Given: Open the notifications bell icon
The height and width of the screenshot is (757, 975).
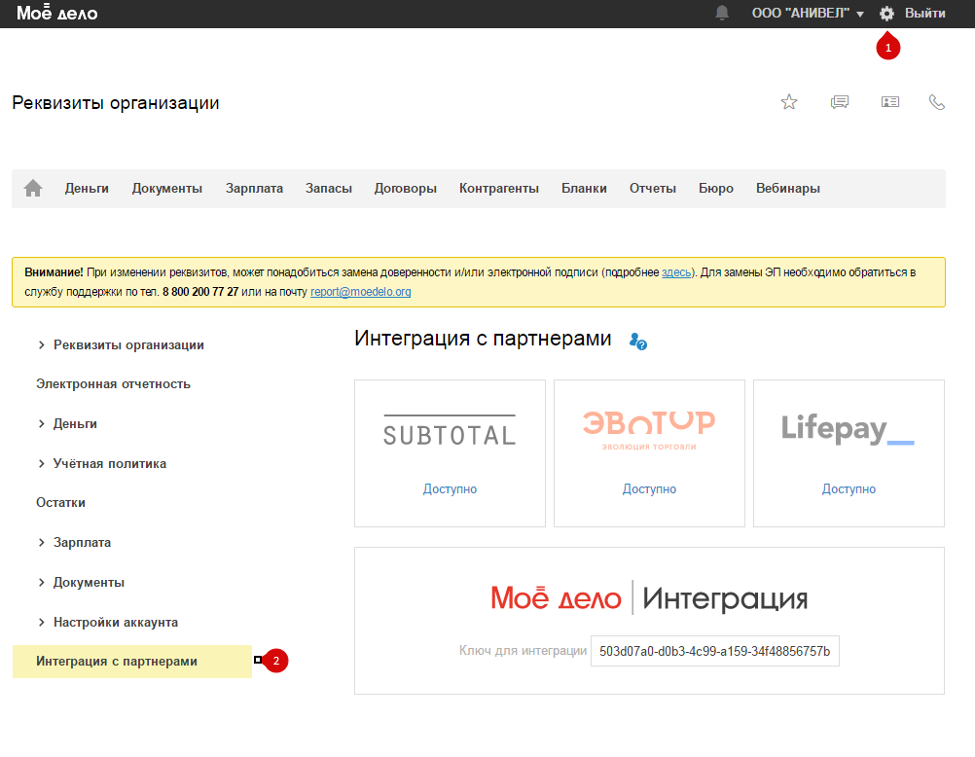Looking at the screenshot, I should coord(722,13).
